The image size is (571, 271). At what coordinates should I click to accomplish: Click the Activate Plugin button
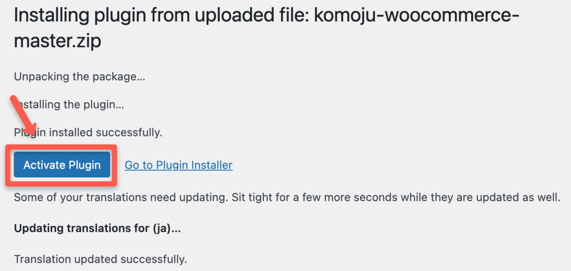62,165
